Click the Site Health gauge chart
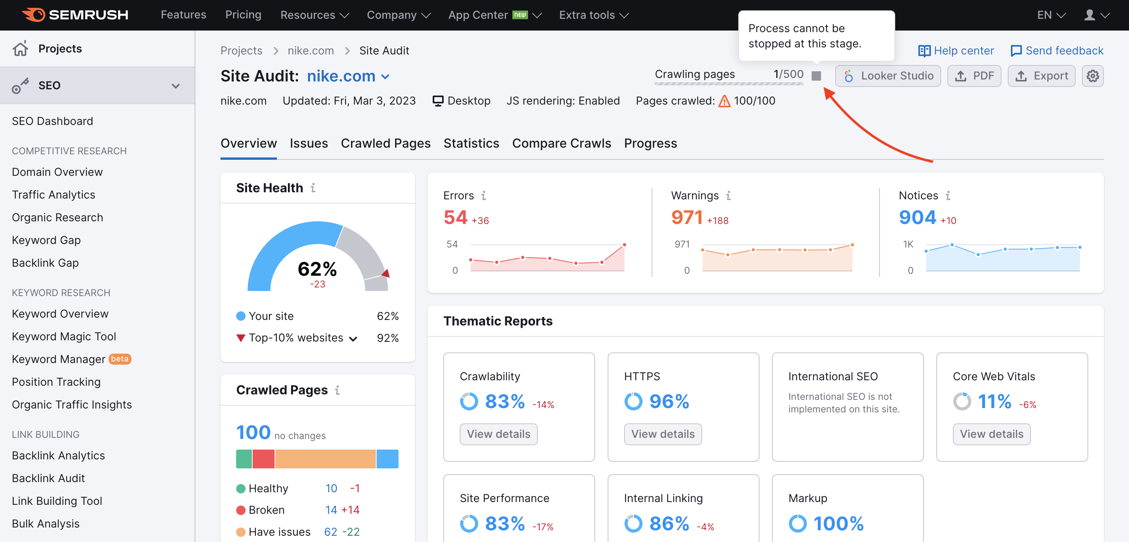 tap(318, 257)
